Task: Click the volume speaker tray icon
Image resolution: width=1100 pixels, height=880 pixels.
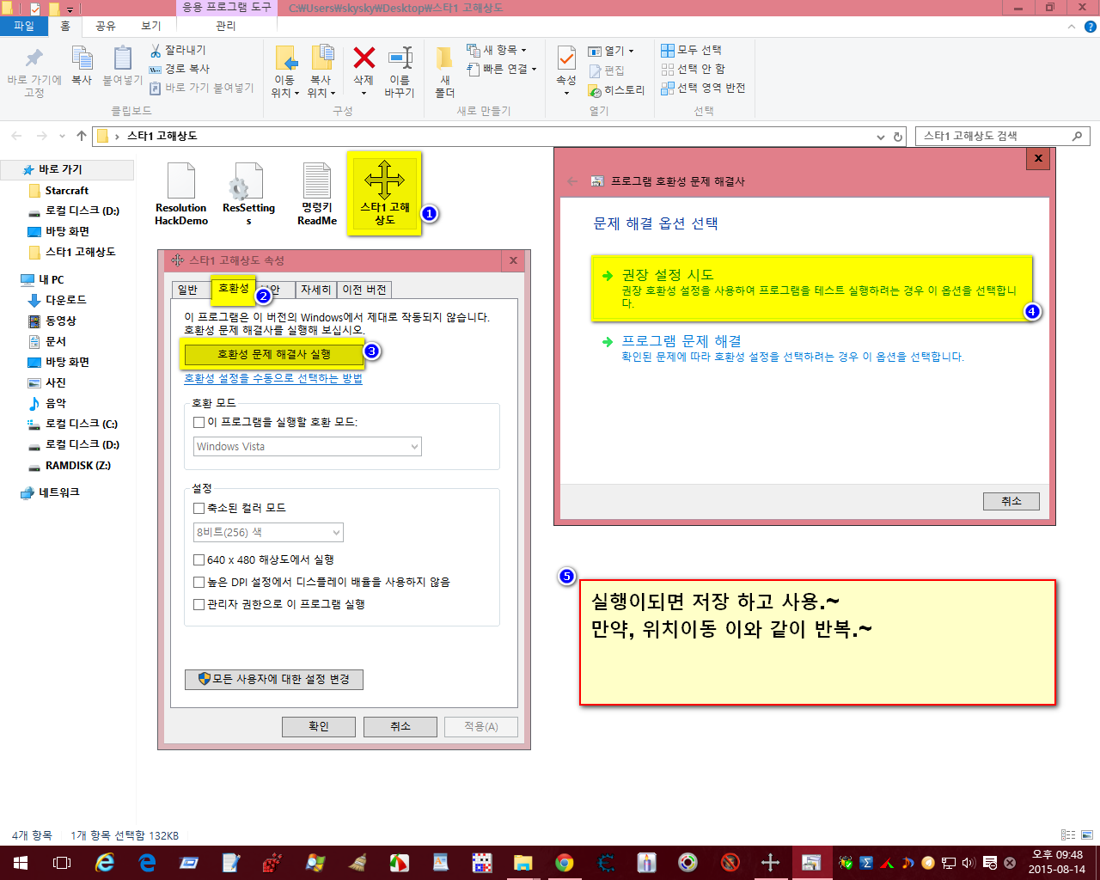Action: click(x=969, y=863)
